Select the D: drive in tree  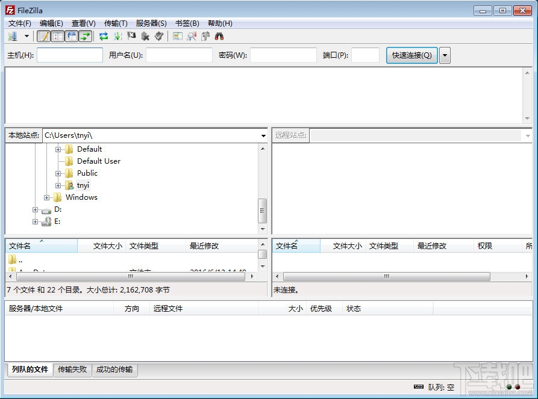(x=58, y=209)
